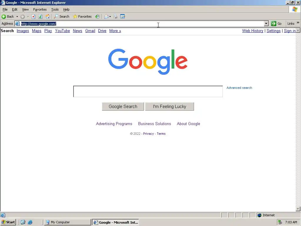Click the Edit page toolbar icon
This screenshot has width=301, height=226.
tap(123, 16)
